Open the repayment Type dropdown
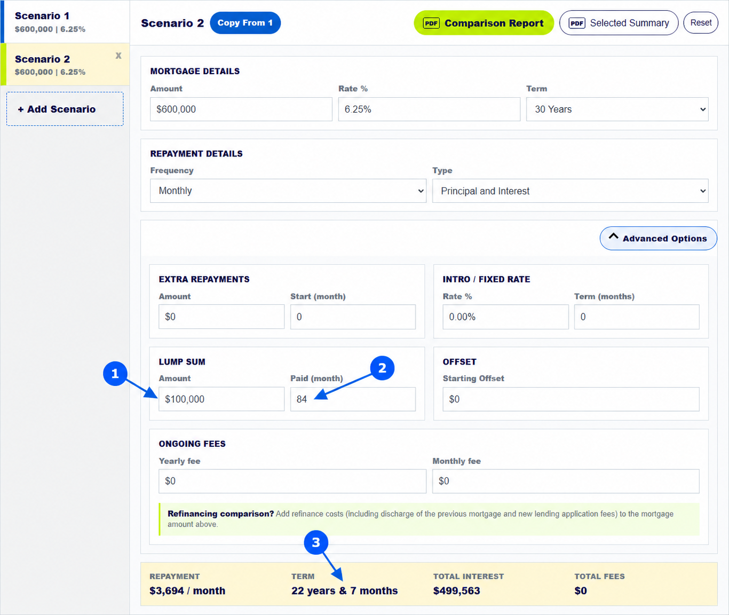 click(570, 191)
